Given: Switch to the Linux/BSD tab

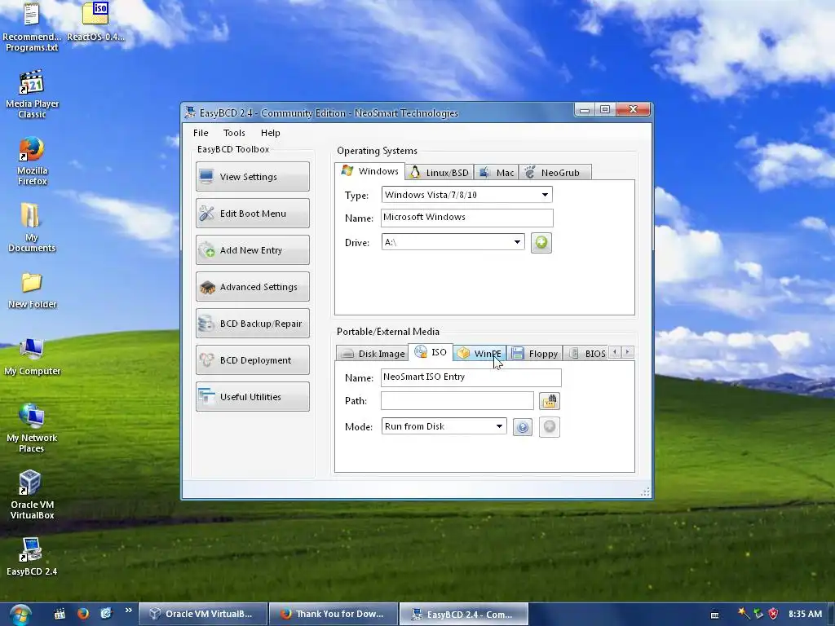Looking at the screenshot, I should point(440,173).
